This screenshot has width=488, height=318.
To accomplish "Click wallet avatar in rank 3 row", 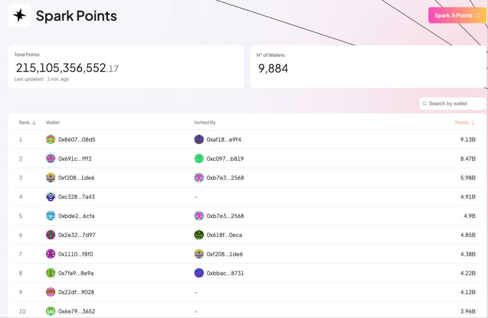I will (x=51, y=178).
